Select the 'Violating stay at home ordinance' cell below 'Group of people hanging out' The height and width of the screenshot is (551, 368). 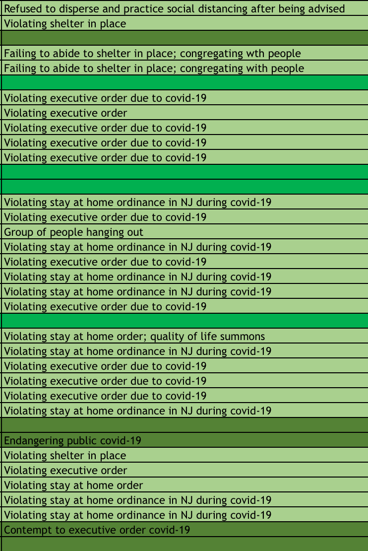pos(184,246)
